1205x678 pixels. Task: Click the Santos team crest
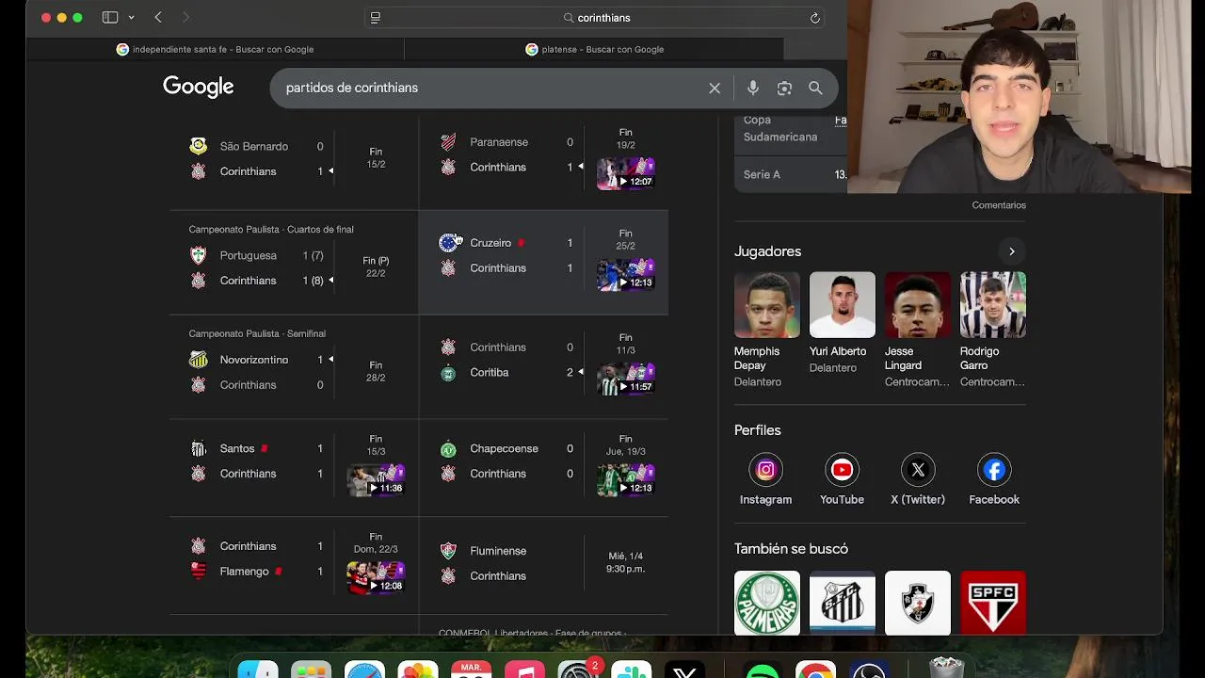point(199,449)
